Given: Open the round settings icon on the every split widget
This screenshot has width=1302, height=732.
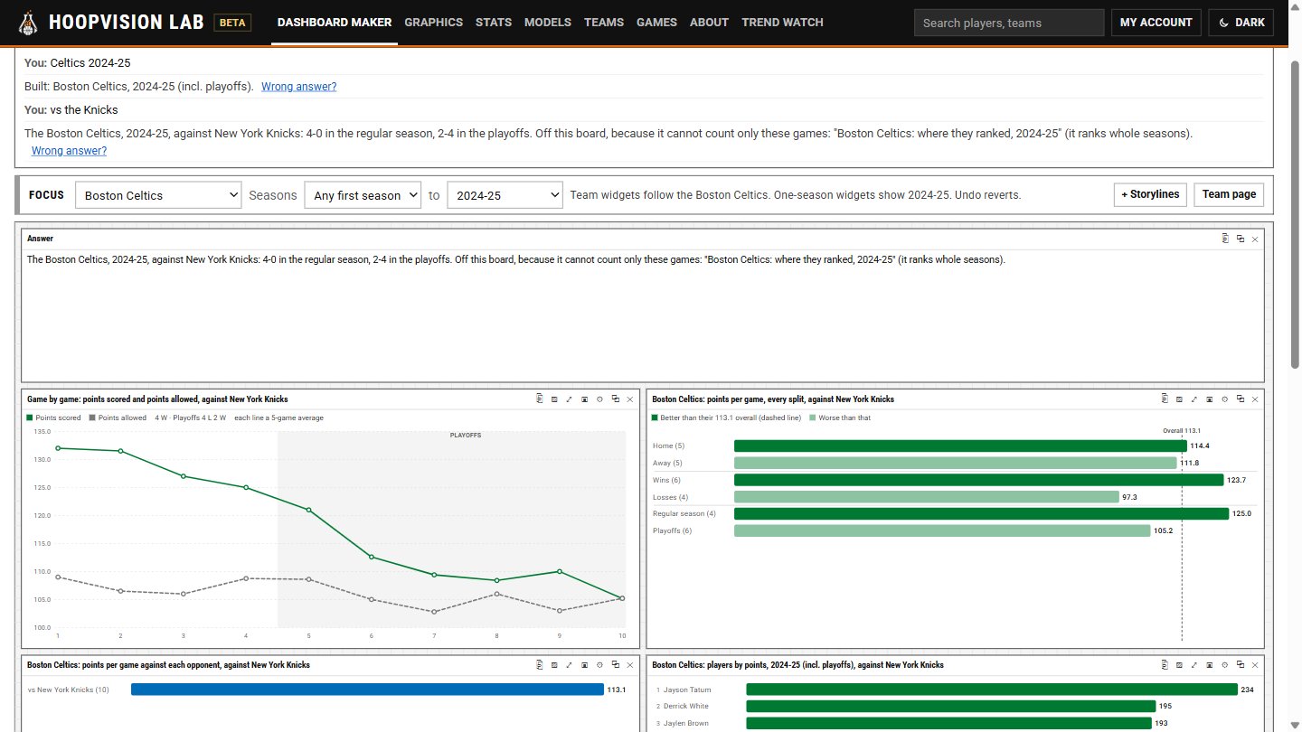Looking at the screenshot, I should 1225,399.
